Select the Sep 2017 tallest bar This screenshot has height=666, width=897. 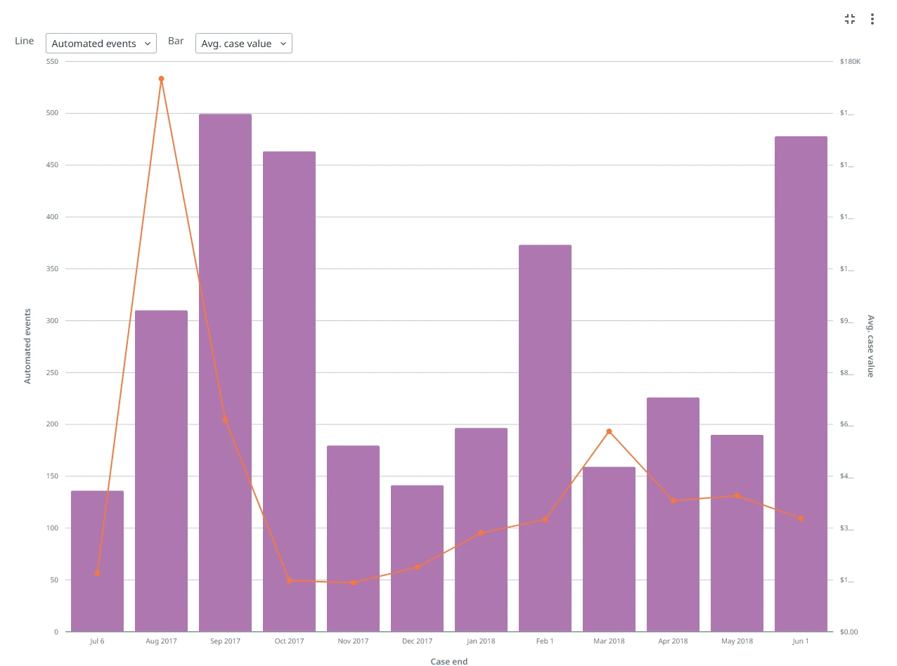pos(225,372)
